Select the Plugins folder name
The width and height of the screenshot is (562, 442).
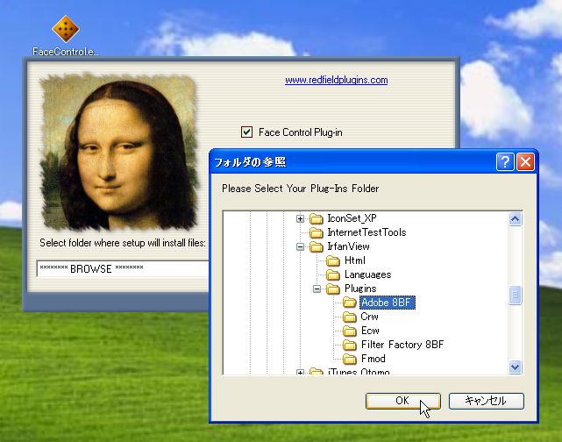pyautogui.click(x=360, y=289)
